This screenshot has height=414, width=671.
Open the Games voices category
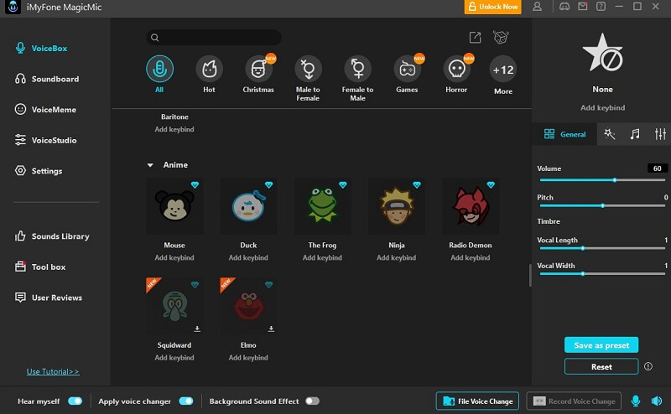407,69
